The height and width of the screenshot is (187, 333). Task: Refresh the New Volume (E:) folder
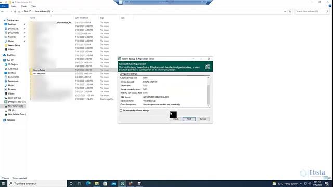point(290,11)
